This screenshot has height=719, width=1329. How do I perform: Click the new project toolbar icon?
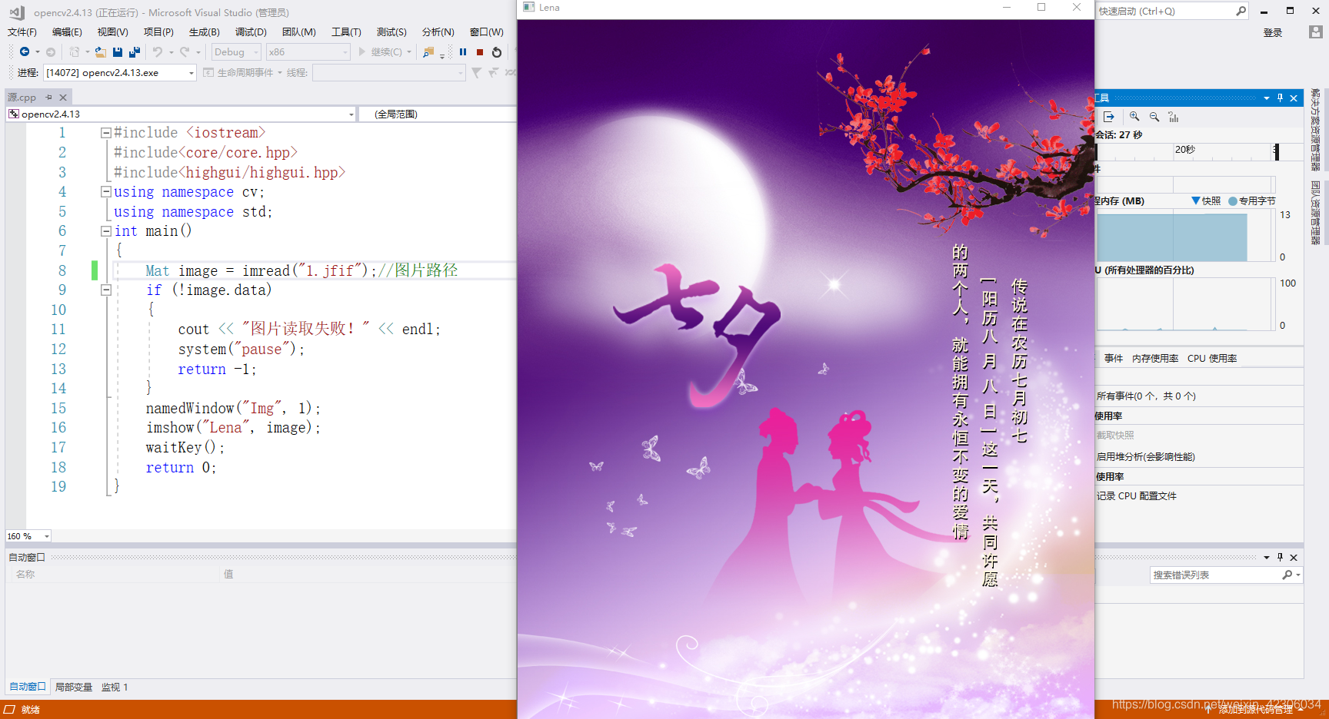tap(74, 51)
